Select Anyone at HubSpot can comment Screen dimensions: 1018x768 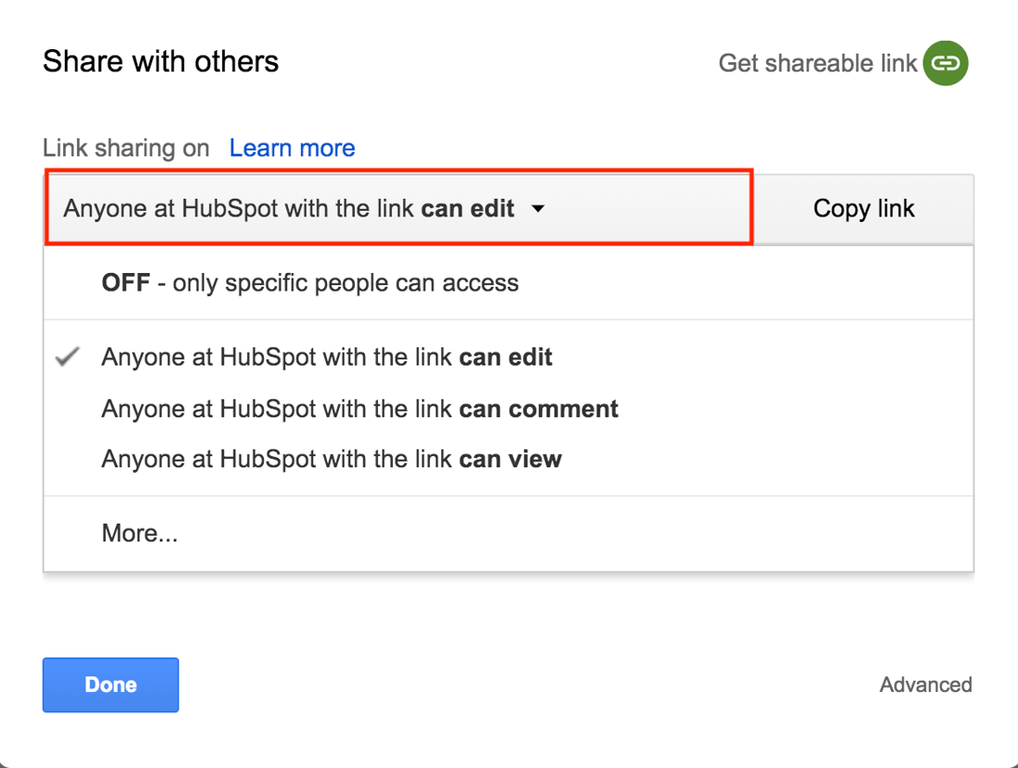[359, 409]
